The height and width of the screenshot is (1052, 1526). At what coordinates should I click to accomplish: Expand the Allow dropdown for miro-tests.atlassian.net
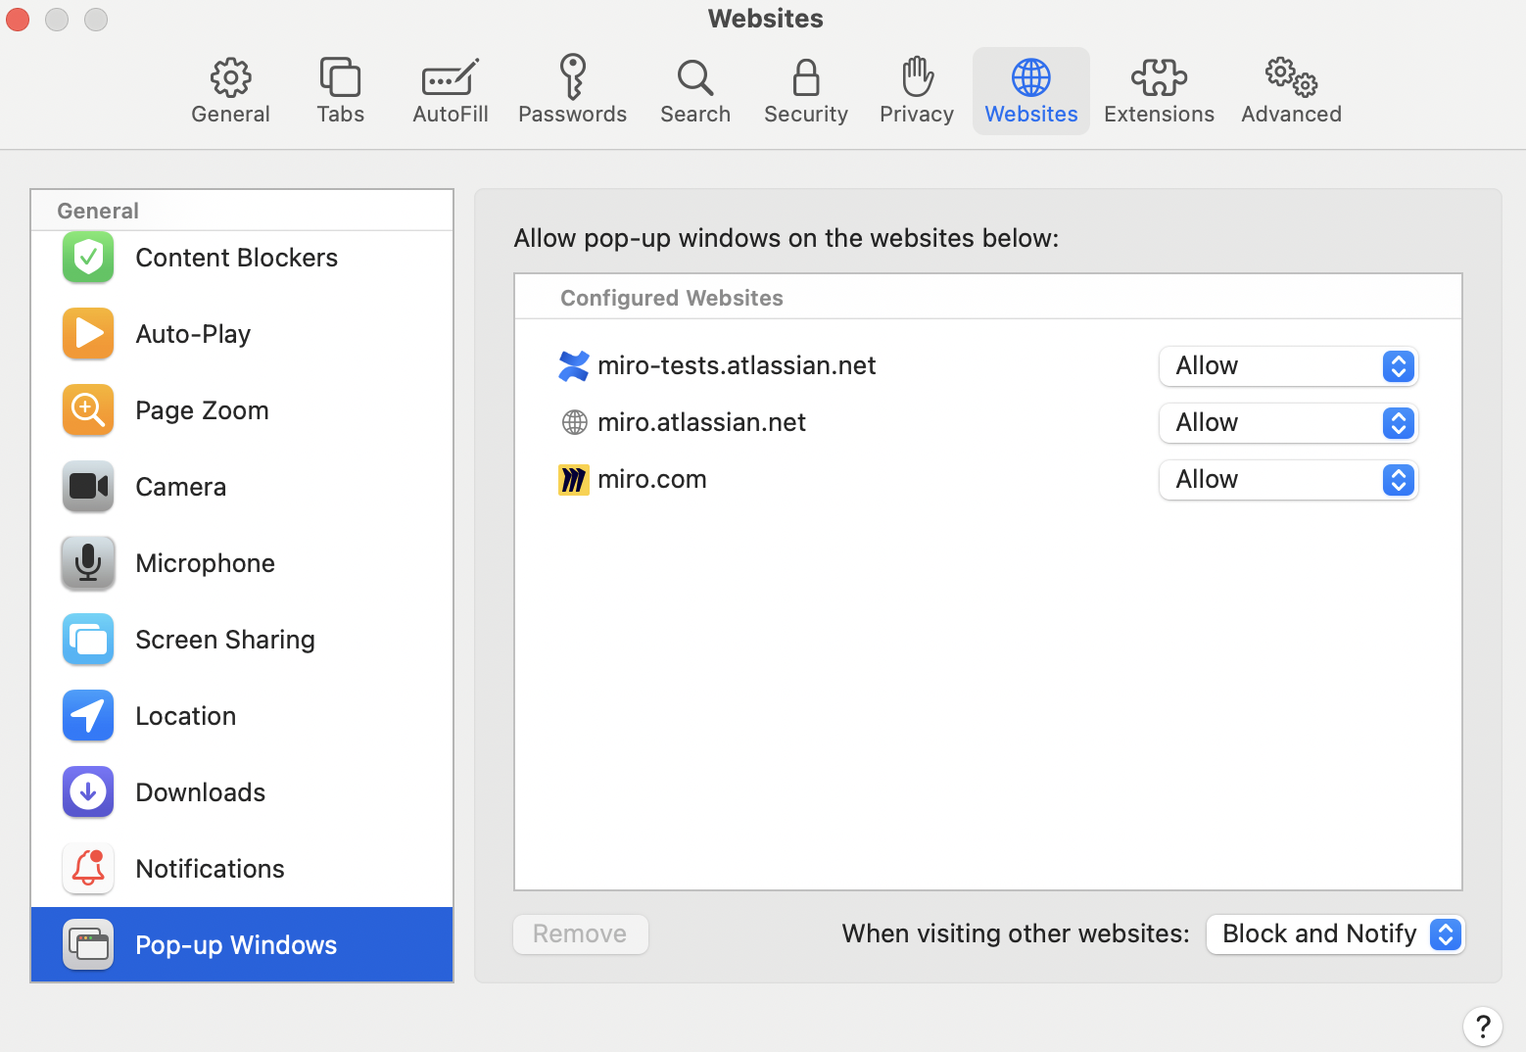[1288, 366]
